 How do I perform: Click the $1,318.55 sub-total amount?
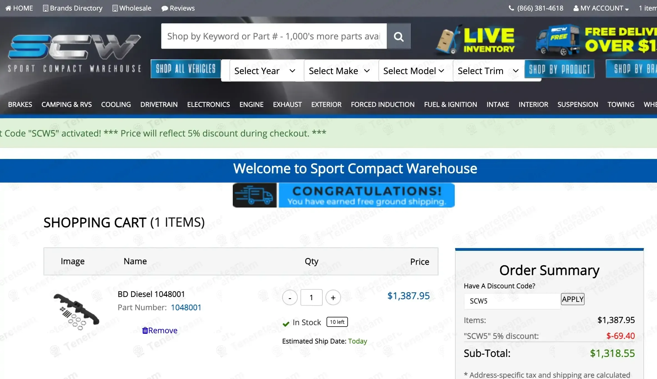coord(612,353)
